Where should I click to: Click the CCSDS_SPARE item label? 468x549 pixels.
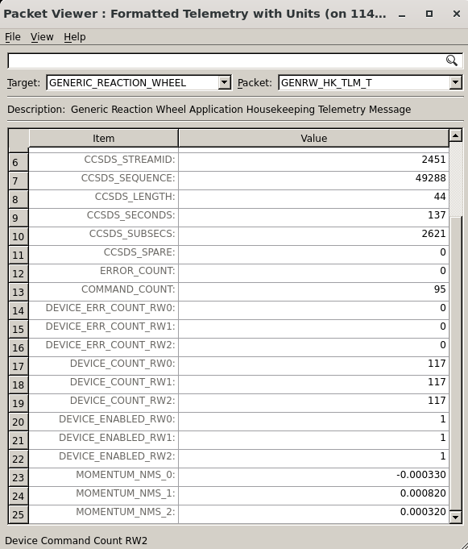[x=139, y=252]
